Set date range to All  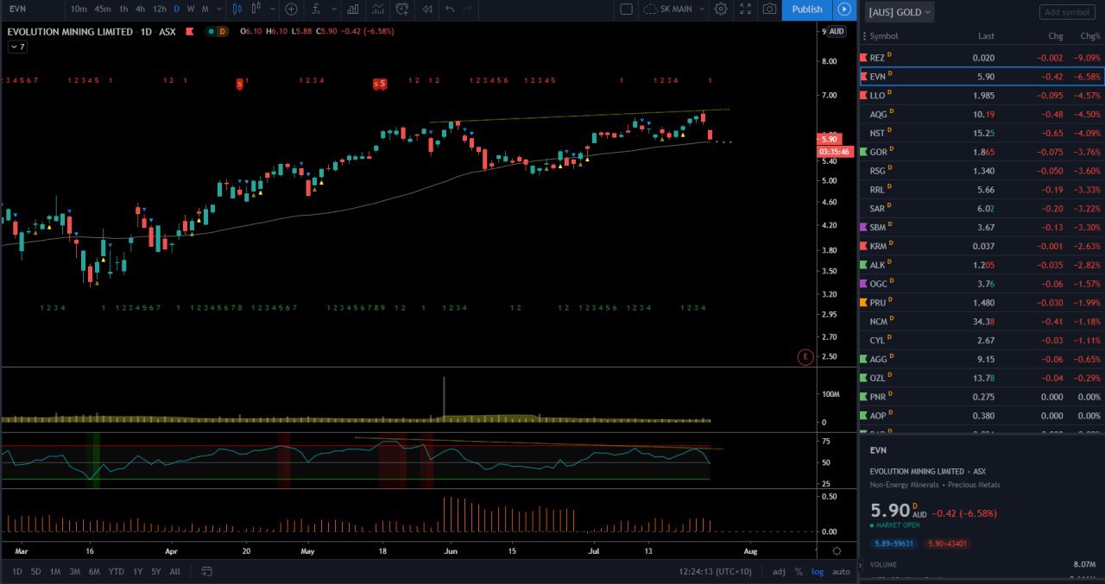point(175,571)
